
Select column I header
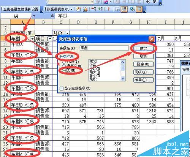pyautogui.click(x=166, y=22)
